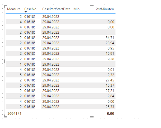Image resolution: width=161 pixels, height=128 pixels.
Task: Click the date 29.04.2022 in the 0,95 row
Action: click(51, 48)
